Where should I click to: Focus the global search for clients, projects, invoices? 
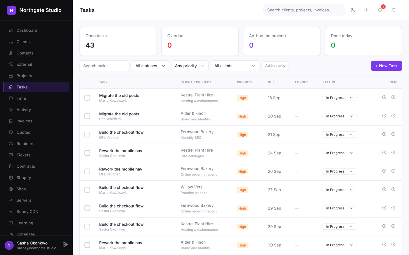coord(304,10)
